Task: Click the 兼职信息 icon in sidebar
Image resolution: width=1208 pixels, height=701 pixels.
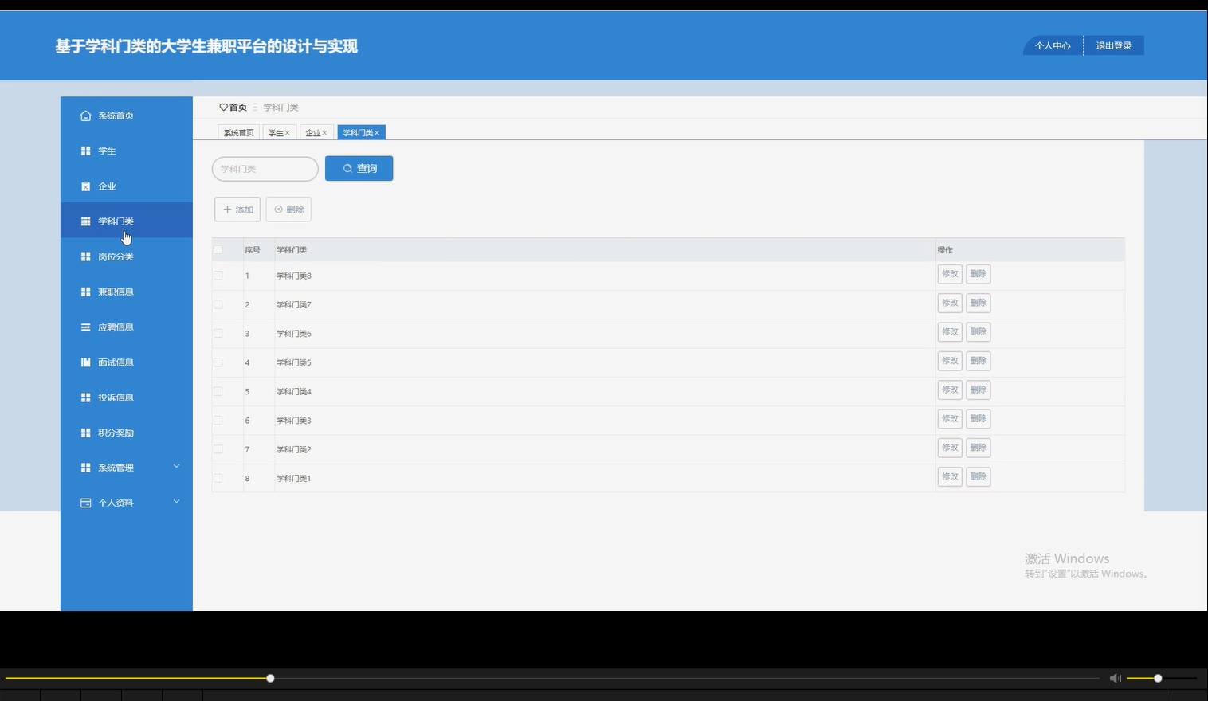Action: (85, 292)
